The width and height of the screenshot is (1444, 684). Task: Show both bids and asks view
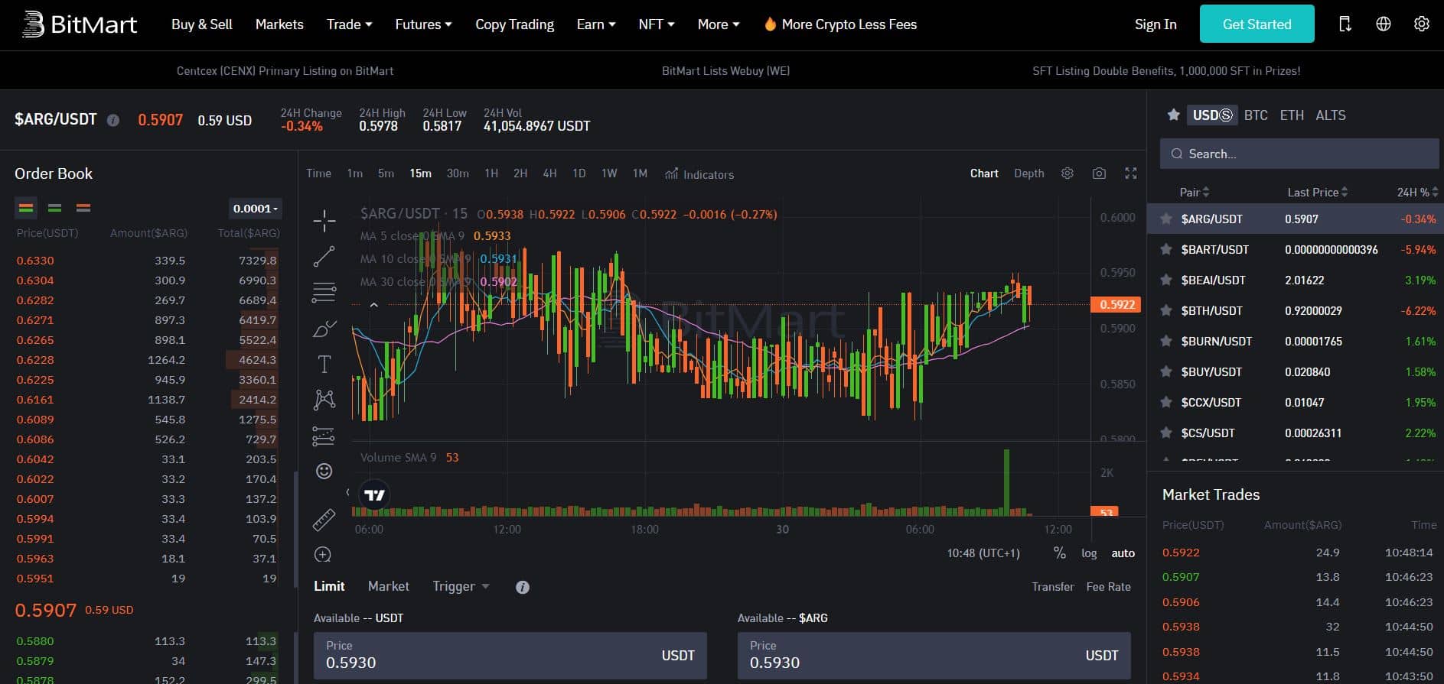coord(26,208)
